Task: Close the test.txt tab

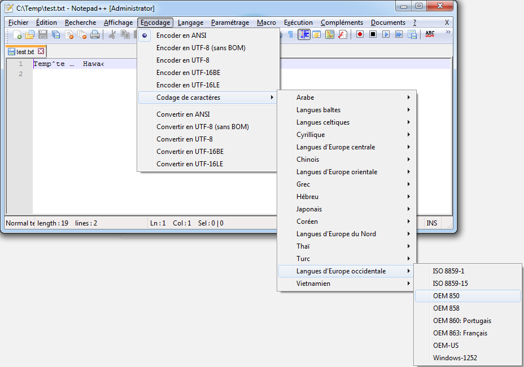Action: (x=41, y=51)
